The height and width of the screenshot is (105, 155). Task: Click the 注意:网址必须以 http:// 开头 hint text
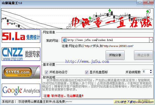point(98,46)
